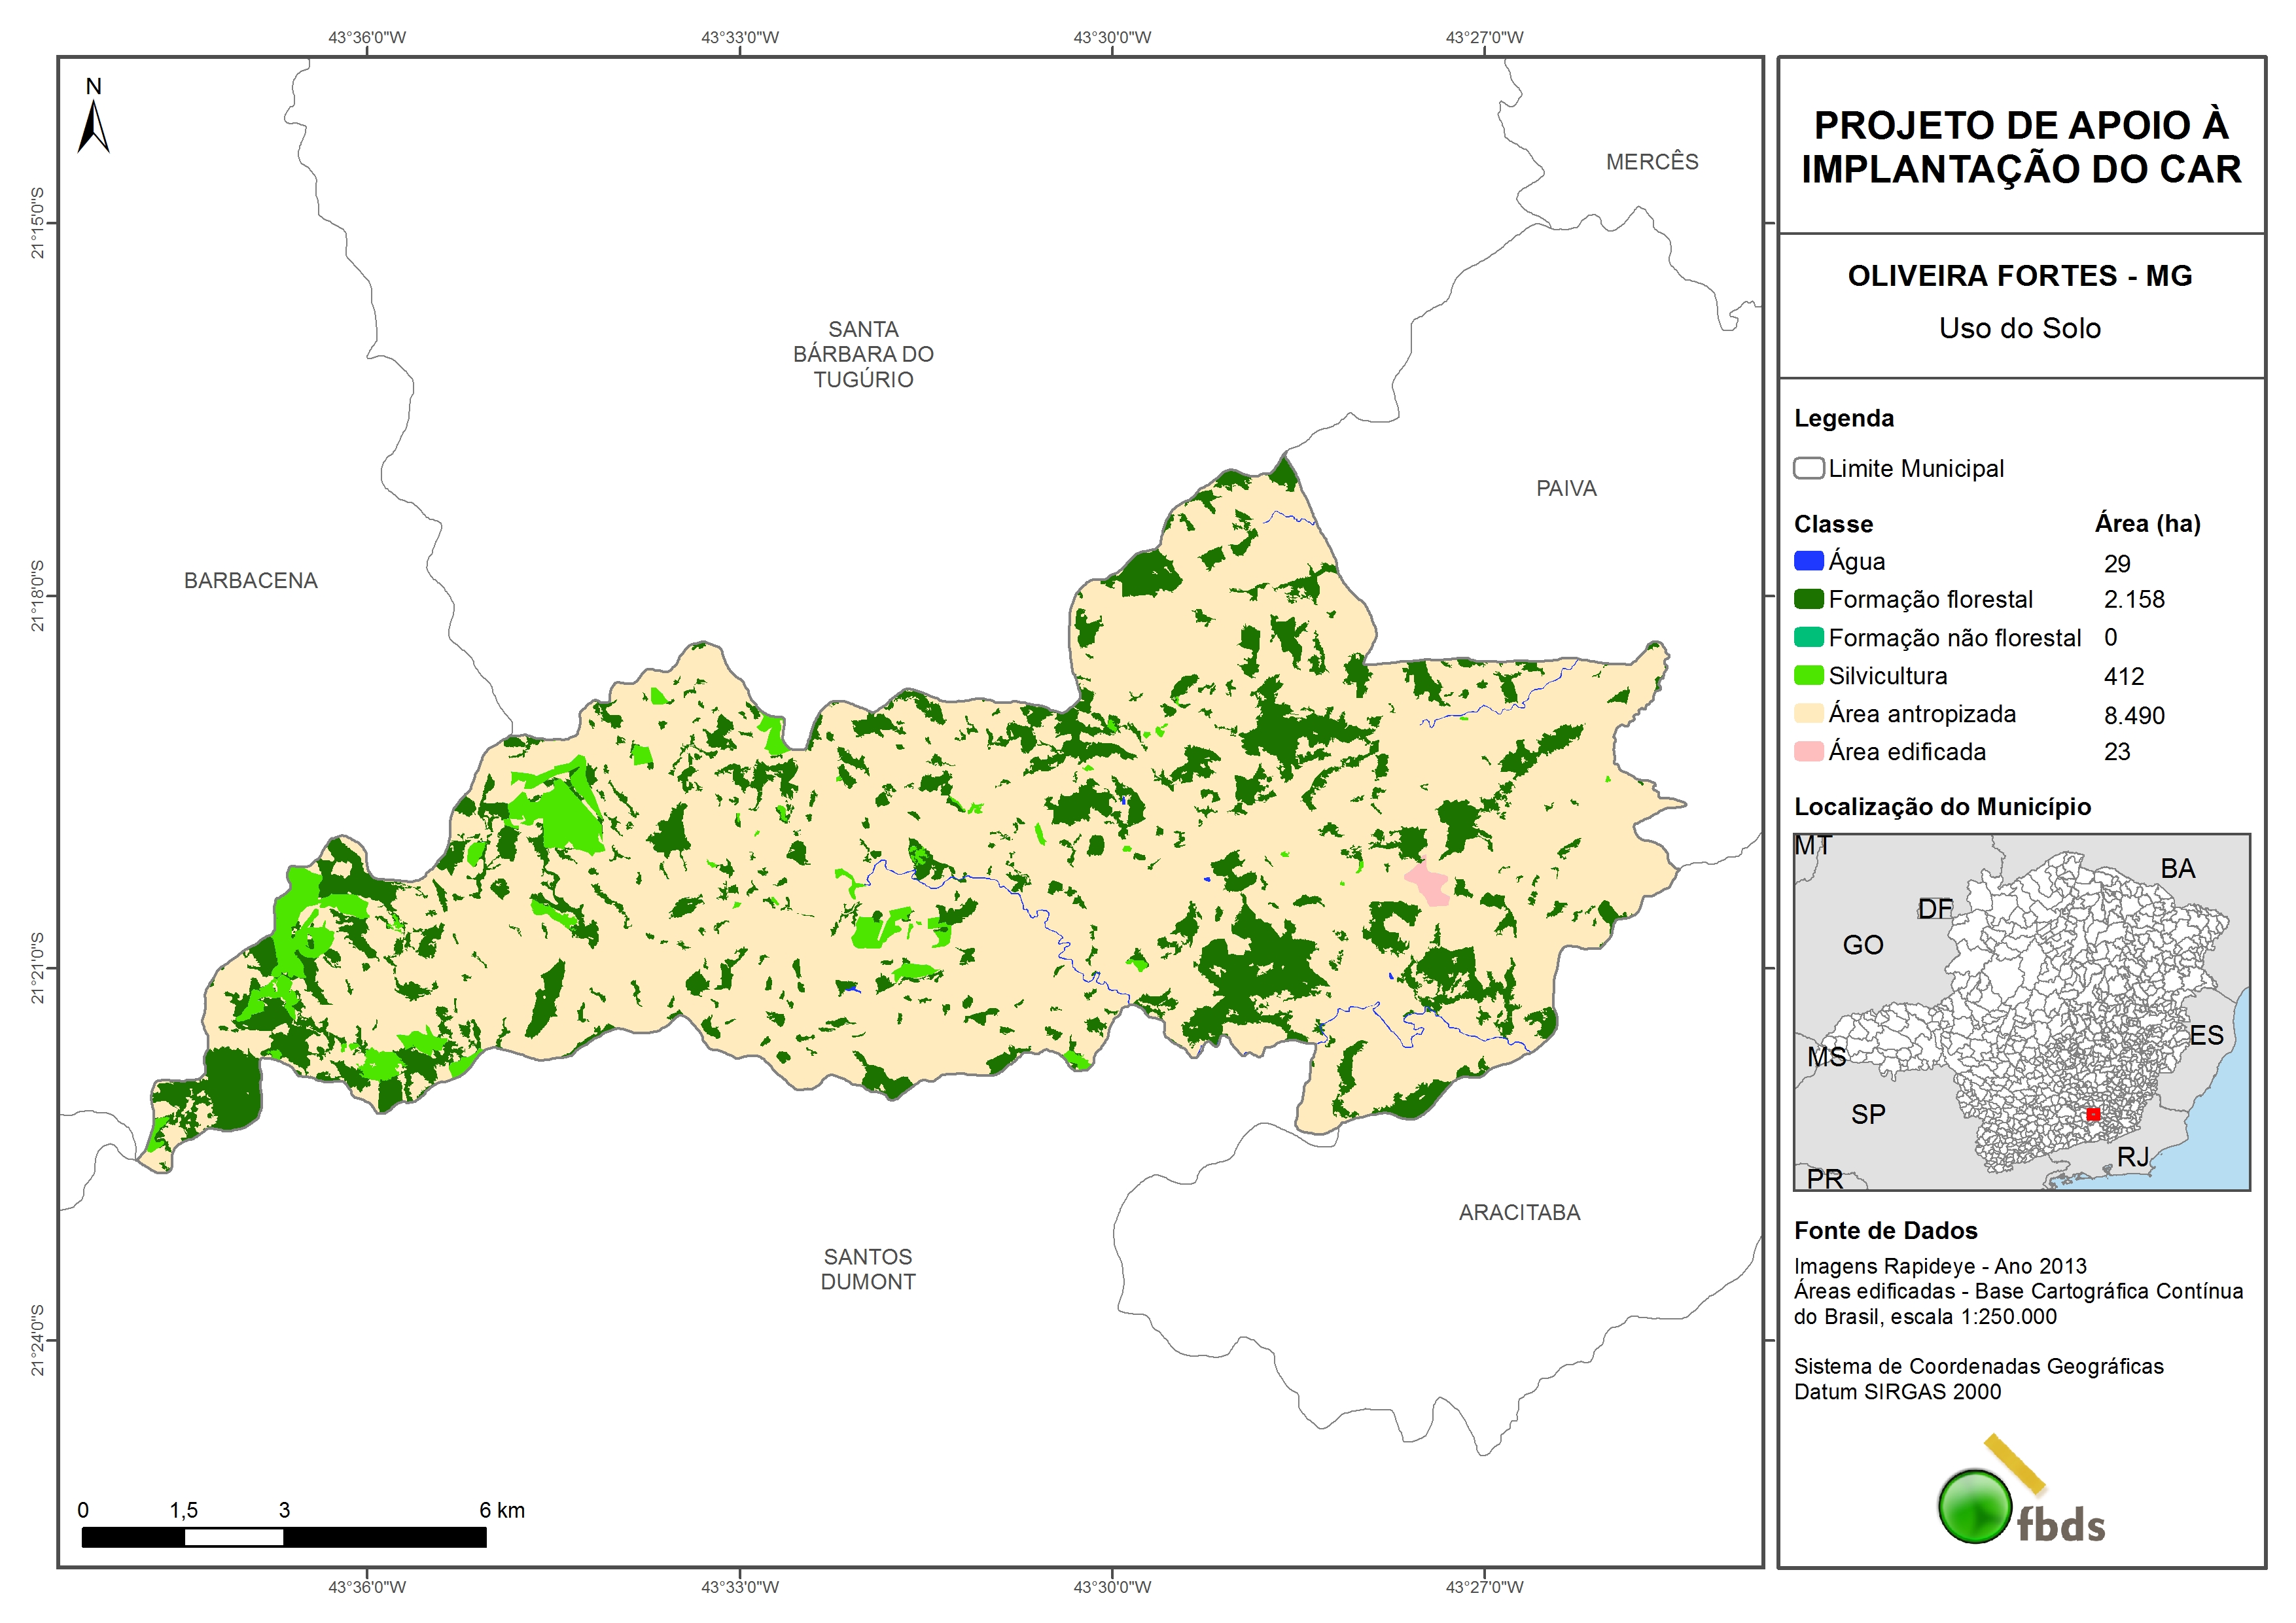Click the OLIVEIRA FORTES - MG title

2019,276
